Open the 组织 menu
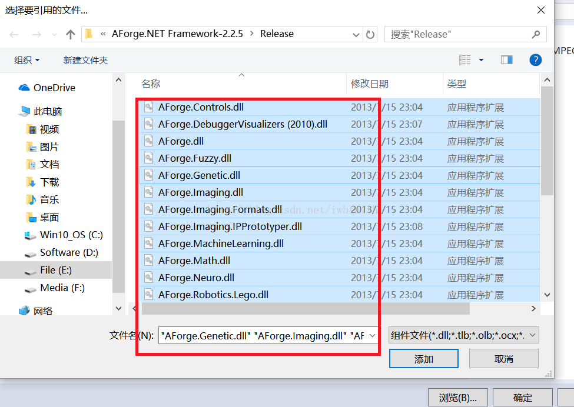Image resolution: width=574 pixels, height=407 pixels. (26, 60)
